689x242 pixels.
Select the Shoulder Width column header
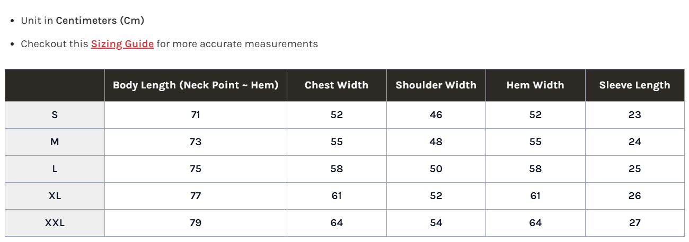tap(436, 85)
